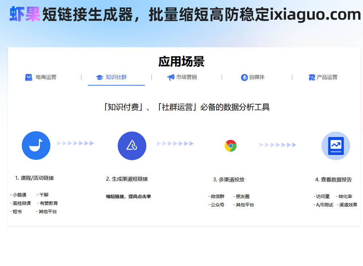Click the 4. 查看数据报告 step label
The height and width of the screenshot is (266, 363).
[333, 180]
